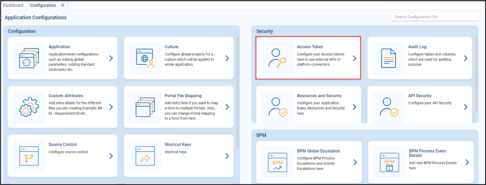The width and height of the screenshot is (486, 185).
Task: Click the Configuration panel vertical scrollbar
Action: coord(238,91)
